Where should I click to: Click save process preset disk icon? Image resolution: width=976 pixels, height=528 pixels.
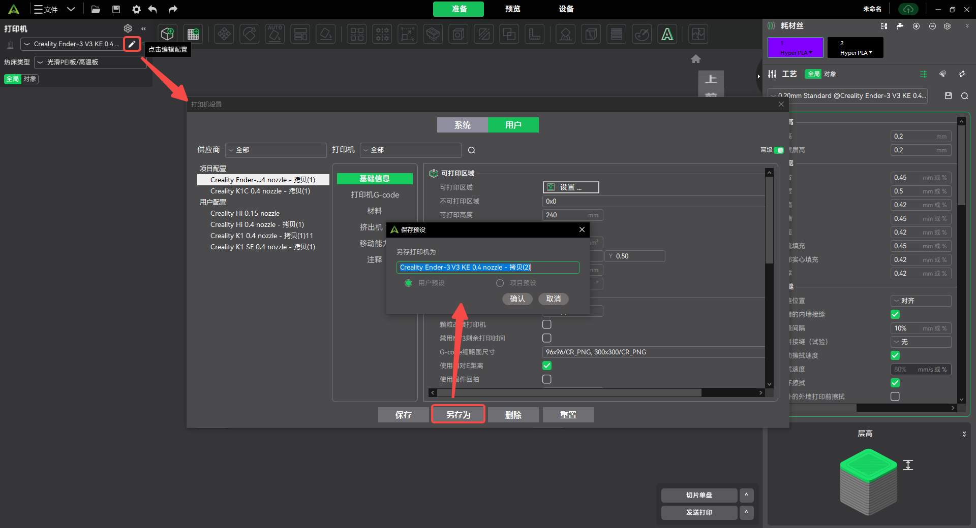(948, 95)
